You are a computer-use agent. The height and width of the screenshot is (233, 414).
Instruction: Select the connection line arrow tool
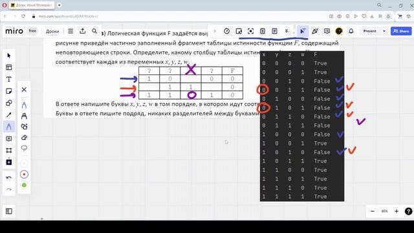click(x=8, y=115)
